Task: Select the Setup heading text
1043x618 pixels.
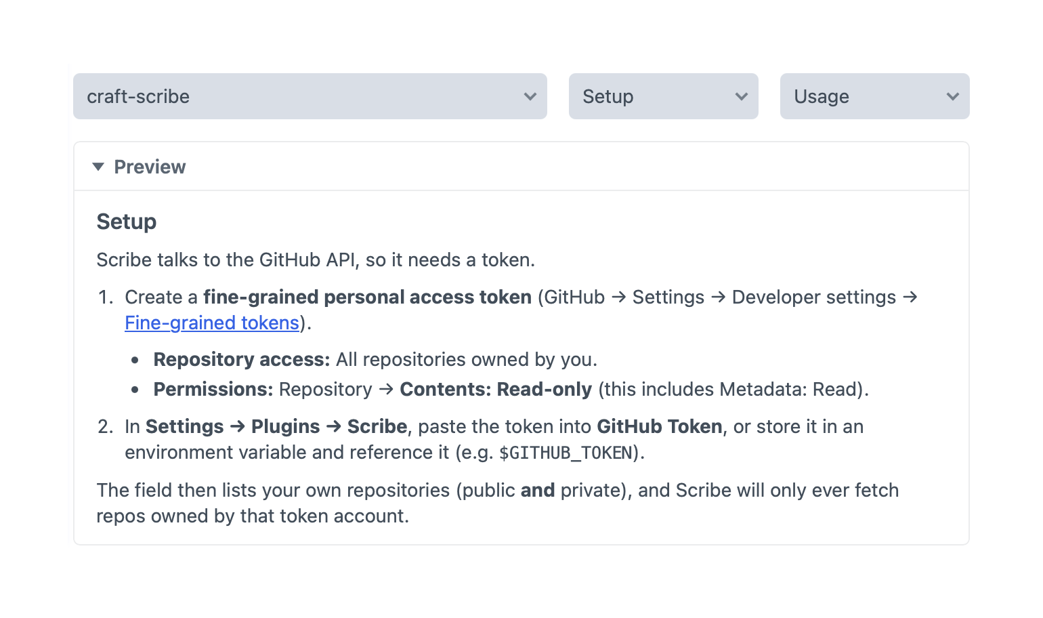Action: point(127,222)
